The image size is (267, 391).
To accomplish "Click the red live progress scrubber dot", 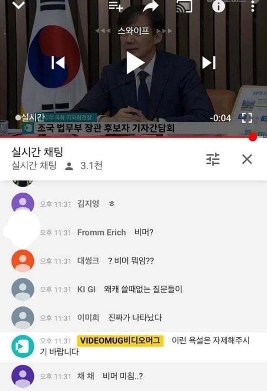I will coord(253,137).
